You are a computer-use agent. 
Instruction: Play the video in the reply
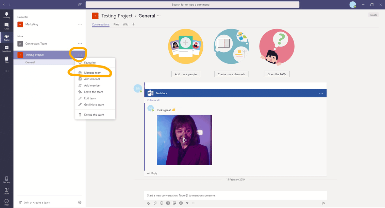pos(184,140)
